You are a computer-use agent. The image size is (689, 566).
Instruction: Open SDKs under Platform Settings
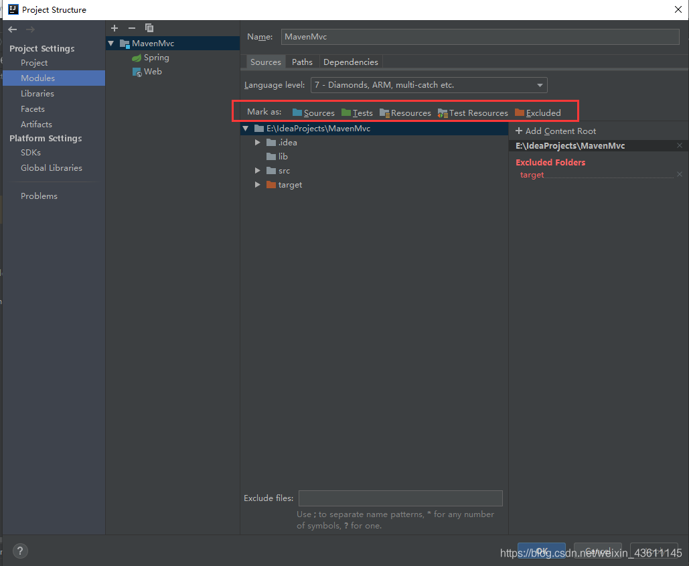tap(31, 153)
